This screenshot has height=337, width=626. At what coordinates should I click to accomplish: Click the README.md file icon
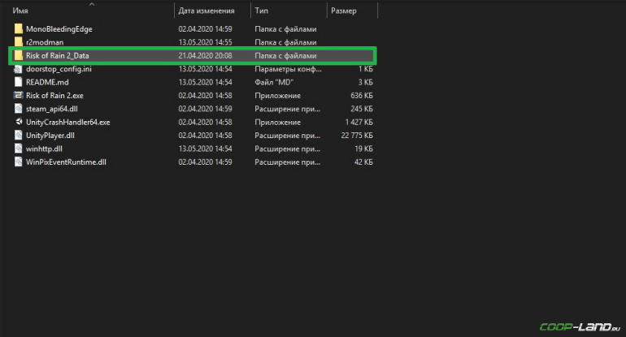click(19, 82)
